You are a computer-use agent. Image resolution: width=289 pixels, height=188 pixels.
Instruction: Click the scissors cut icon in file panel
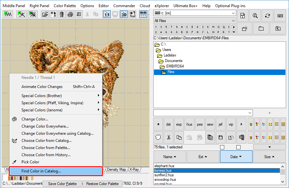coord(169,137)
